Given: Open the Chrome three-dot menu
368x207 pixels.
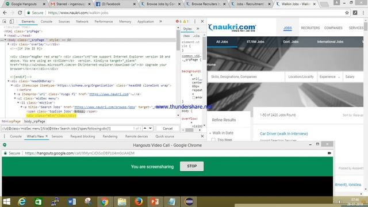Looking at the screenshot, I should pos(363,13).
